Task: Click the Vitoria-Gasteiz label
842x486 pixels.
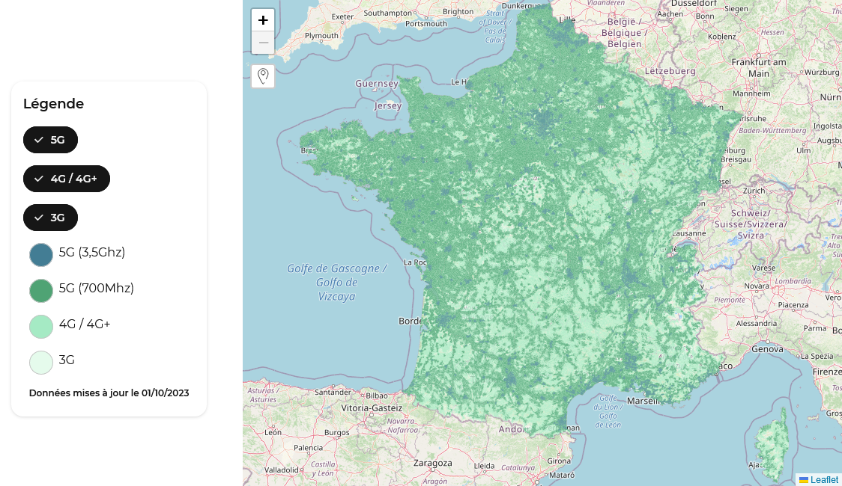Action: (x=372, y=407)
